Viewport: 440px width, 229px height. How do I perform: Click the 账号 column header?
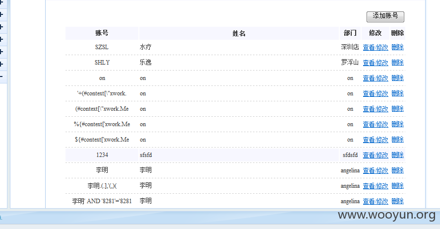pyautogui.click(x=102, y=33)
